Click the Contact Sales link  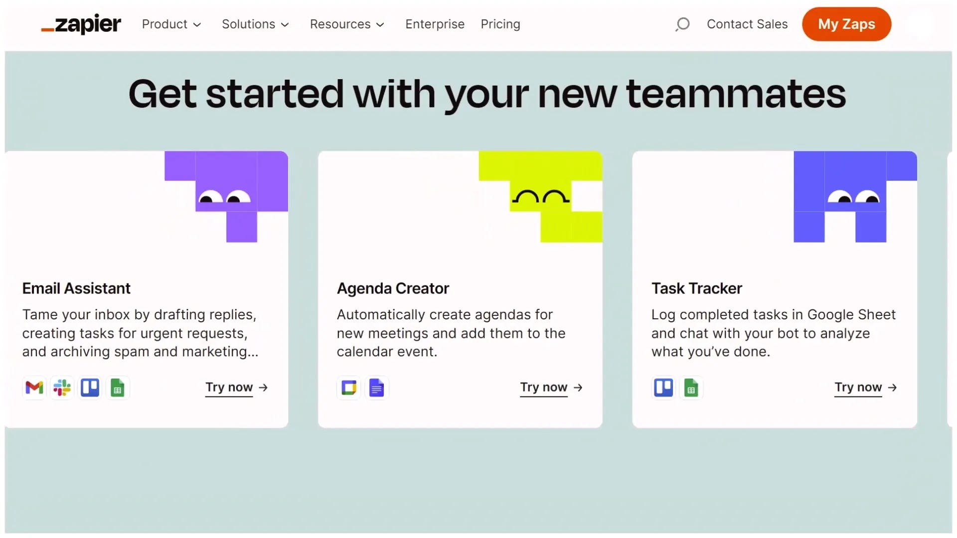coord(747,24)
